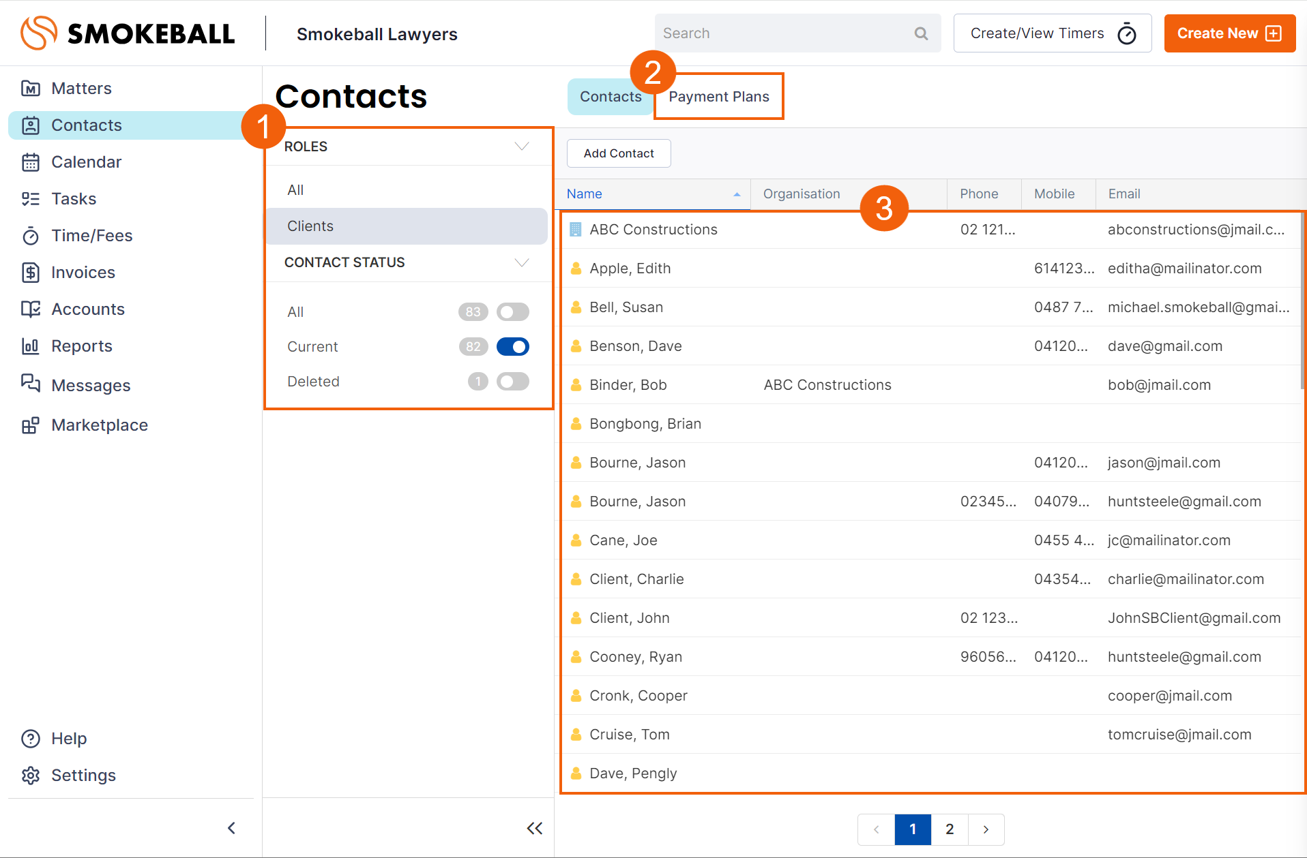
Task: Click the Accounts book icon
Action: (31, 309)
